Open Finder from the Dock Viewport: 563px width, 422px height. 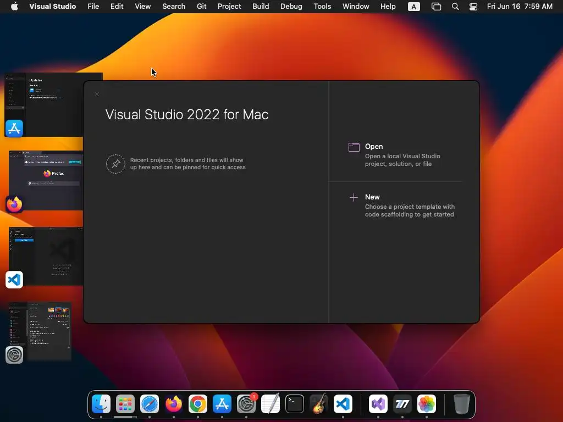[x=101, y=404]
